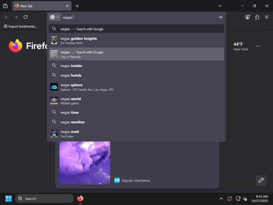Screen dimensions: 273x205
Task: Click the taskbar Search box
Action: coord(45,199)
